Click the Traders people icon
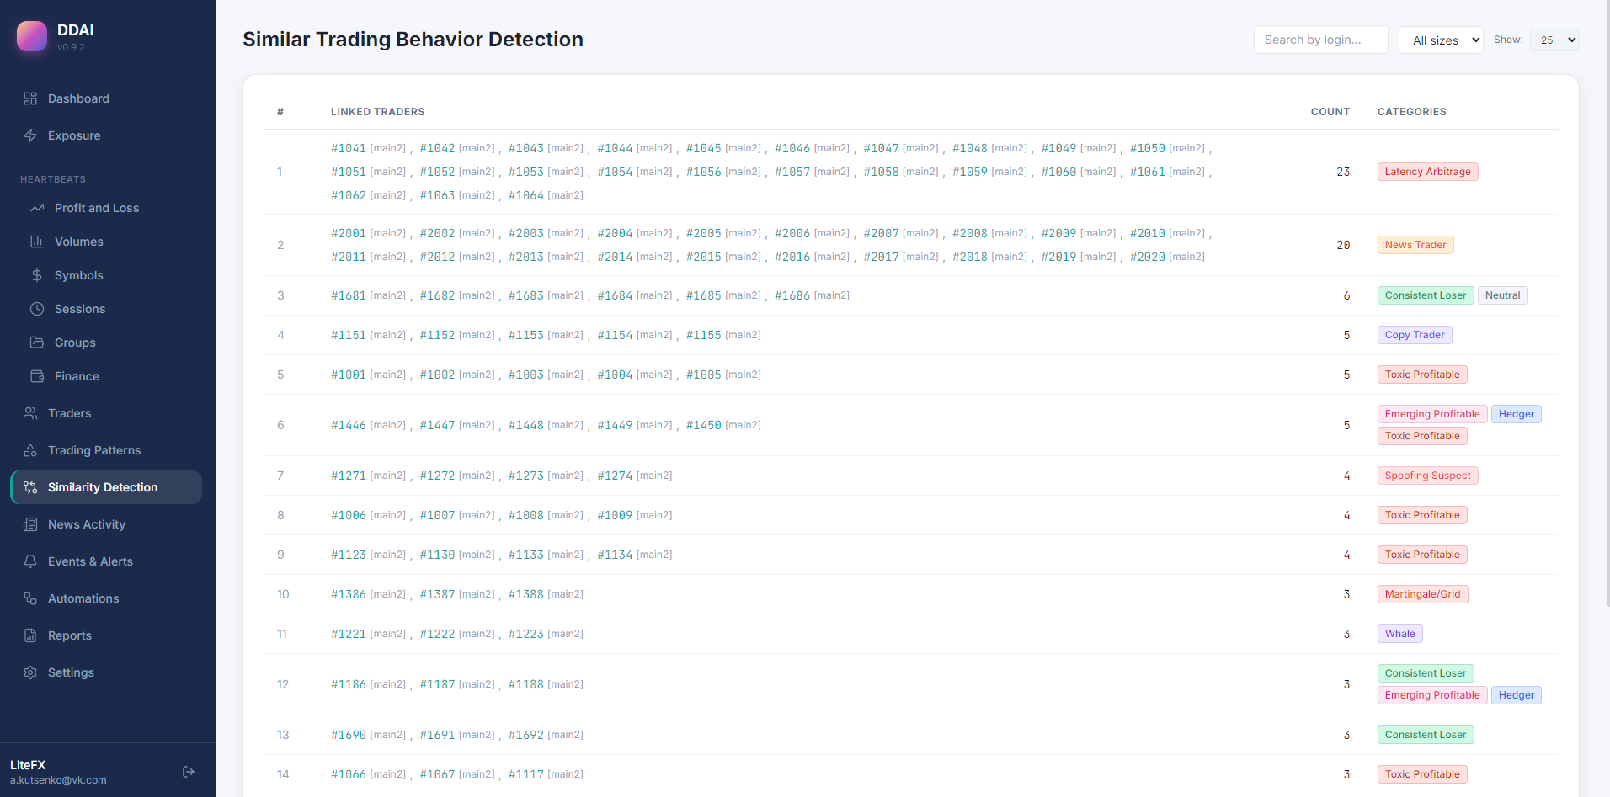Screen dimensions: 1610x797 [30, 413]
